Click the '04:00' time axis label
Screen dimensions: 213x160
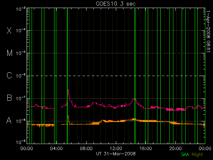56,148
